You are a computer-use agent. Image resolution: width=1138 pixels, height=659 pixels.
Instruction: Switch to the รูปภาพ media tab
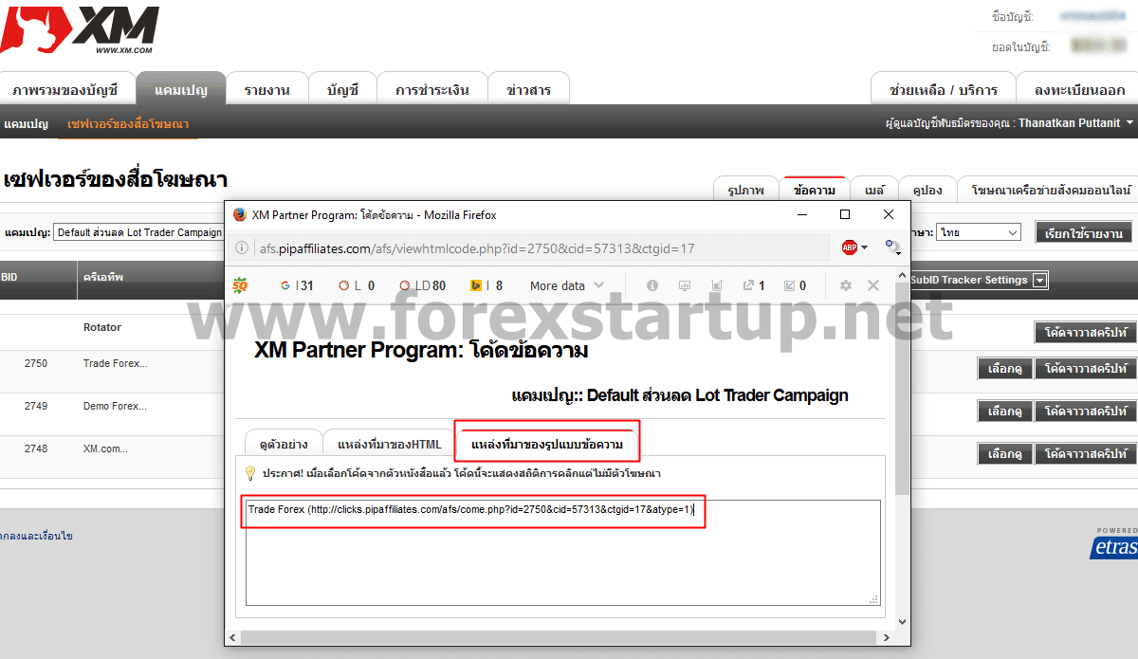(746, 189)
